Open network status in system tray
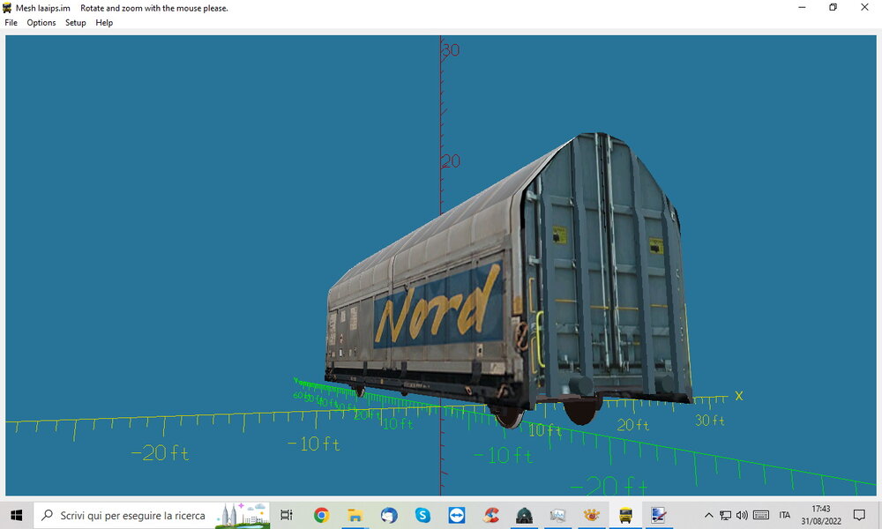Screen dimensions: 882x529 point(726,515)
